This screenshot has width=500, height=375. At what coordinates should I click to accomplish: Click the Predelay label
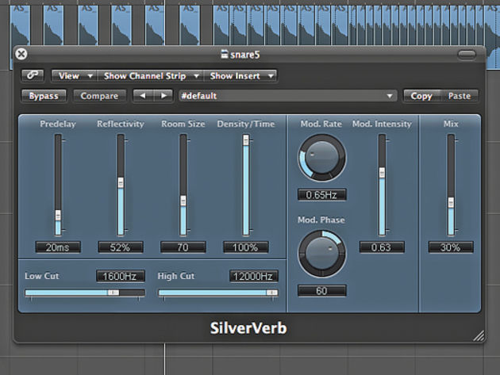58,124
